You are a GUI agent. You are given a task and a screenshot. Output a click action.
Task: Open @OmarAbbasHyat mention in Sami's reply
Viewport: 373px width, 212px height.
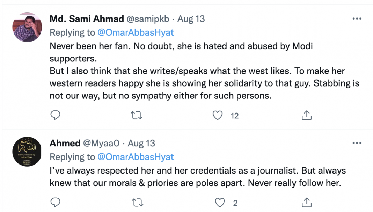pyautogui.click(x=136, y=32)
